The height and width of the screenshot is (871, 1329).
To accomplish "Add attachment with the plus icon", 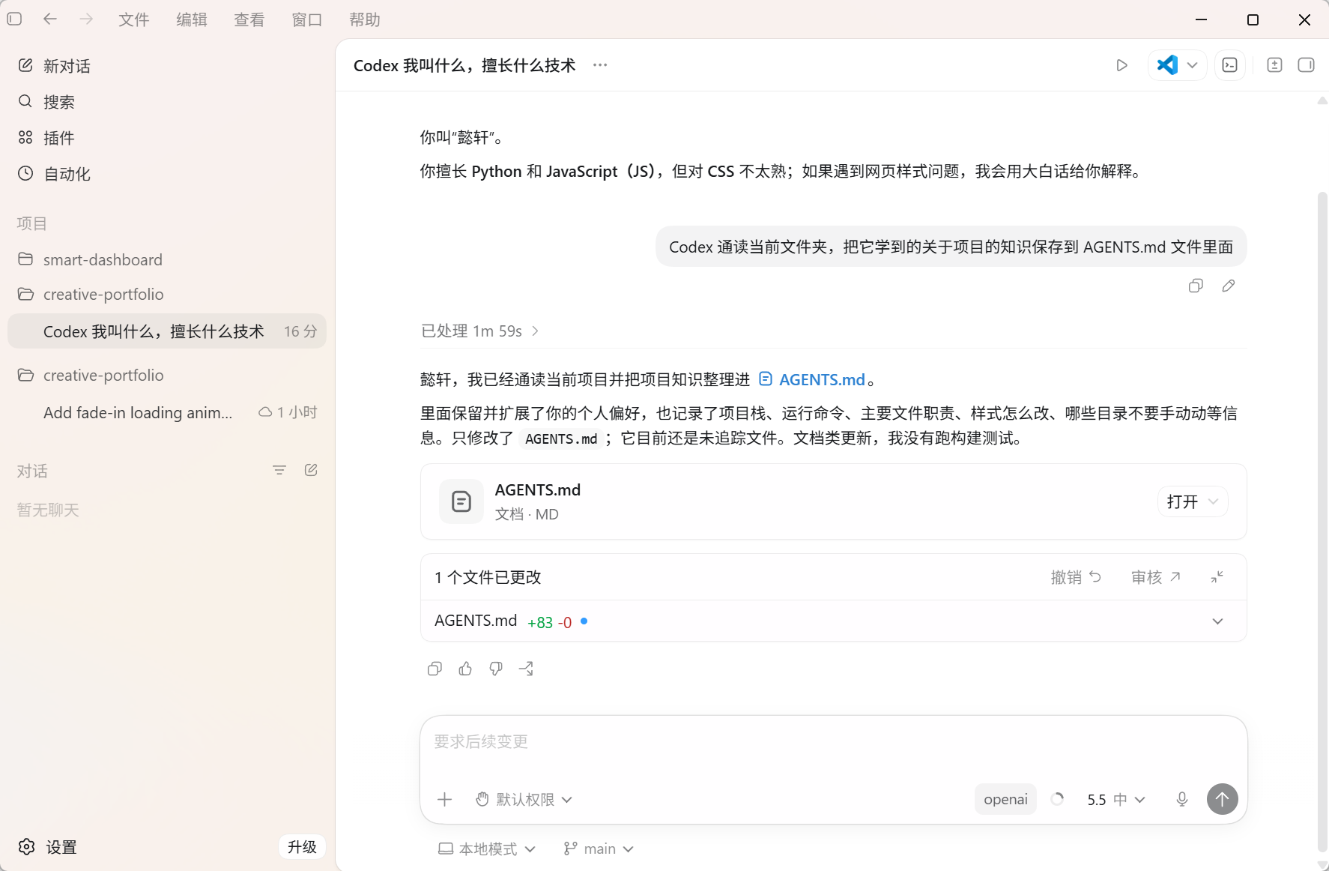I will pyautogui.click(x=445, y=800).
